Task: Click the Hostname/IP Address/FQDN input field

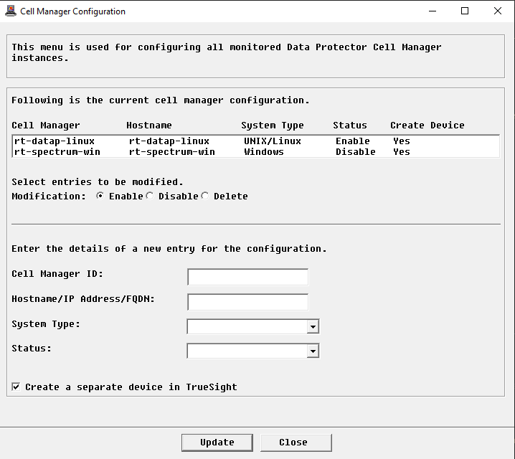Action: (247, 302)
